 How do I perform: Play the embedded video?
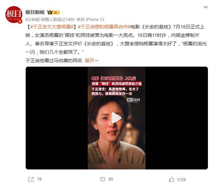[116, 118]
